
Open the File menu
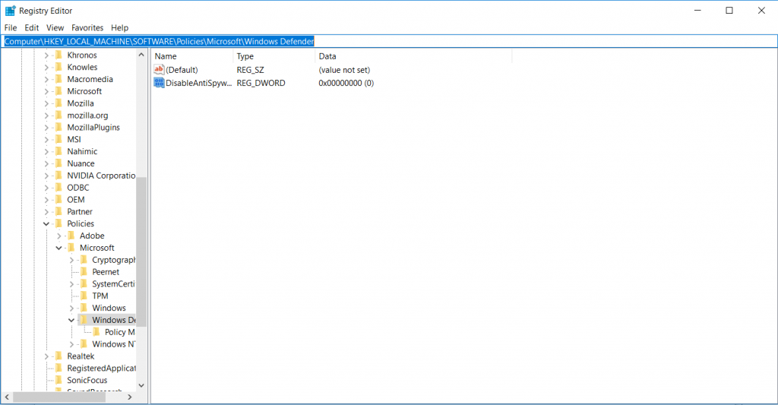(x=11, y=27)
